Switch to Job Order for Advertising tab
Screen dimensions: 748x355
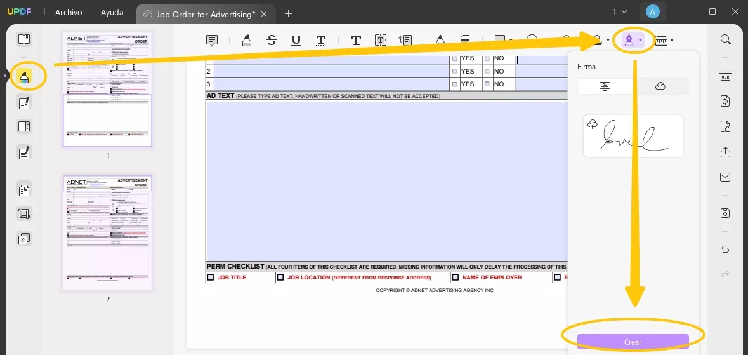pyautogui.click(x=206, y=14)
